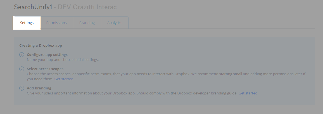Click the Name your app description text
Screen dimensions: 323x114
[63, 60]
